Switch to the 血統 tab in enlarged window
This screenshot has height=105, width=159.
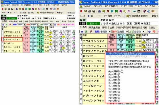click(x=112, y=28)
